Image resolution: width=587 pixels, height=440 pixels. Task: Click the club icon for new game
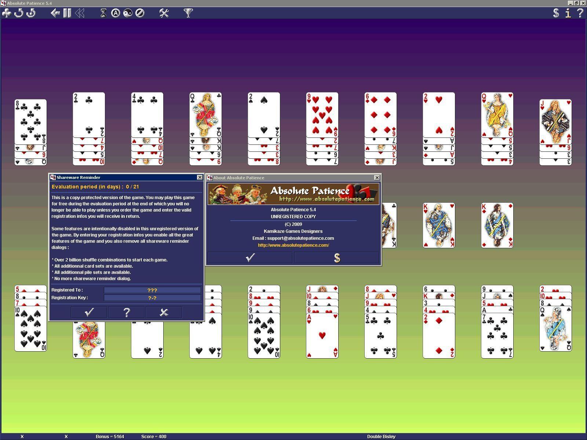pyautogui.click(x=7, y=13)
